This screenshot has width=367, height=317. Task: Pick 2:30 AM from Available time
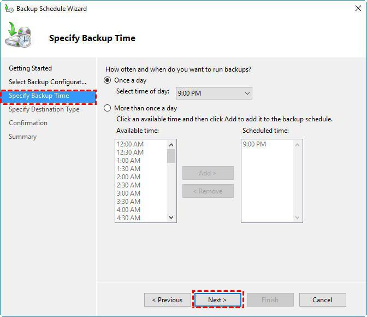pyautogui.click(x=129, y=185)
